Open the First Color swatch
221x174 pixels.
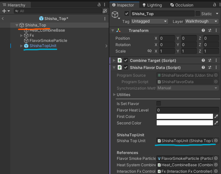pyautogui.click(x=185, y=117)
